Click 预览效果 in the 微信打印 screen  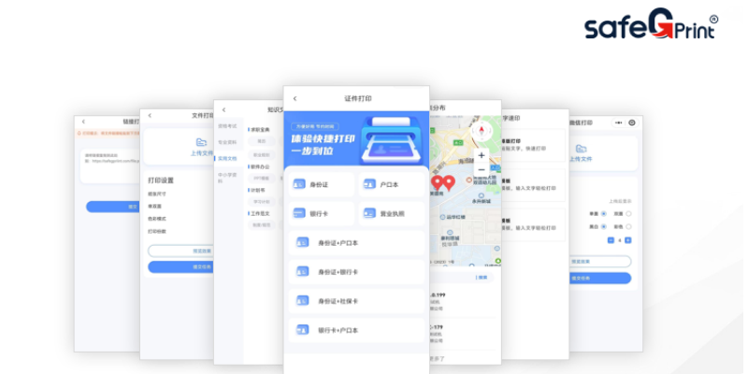coord(600,262)
